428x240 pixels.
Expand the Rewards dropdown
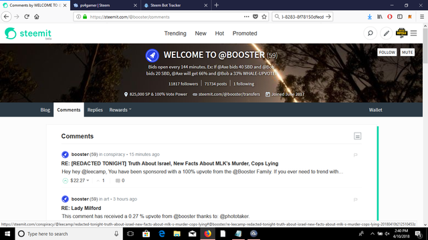click(120, 109)
